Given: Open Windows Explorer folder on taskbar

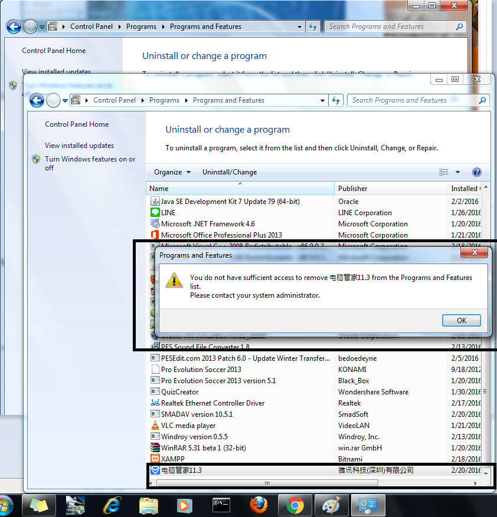Looking at the screenshot, I should (149, 505).
